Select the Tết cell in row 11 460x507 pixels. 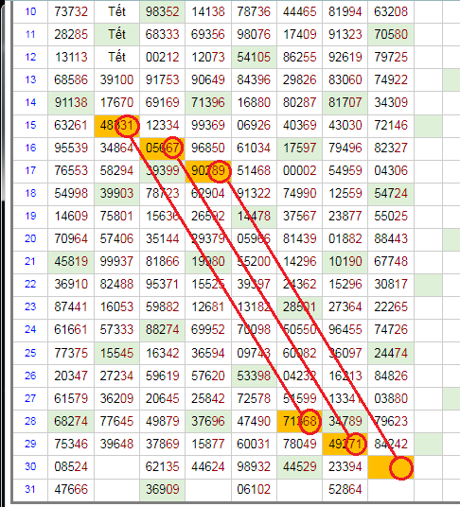[x=116, y=34]
